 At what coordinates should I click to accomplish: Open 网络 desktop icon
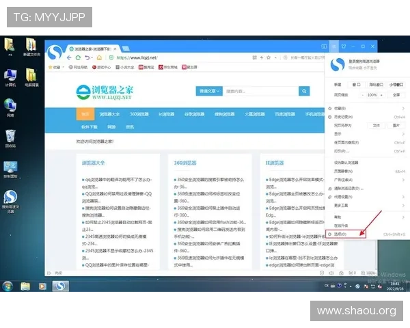(x=10, y=108)
